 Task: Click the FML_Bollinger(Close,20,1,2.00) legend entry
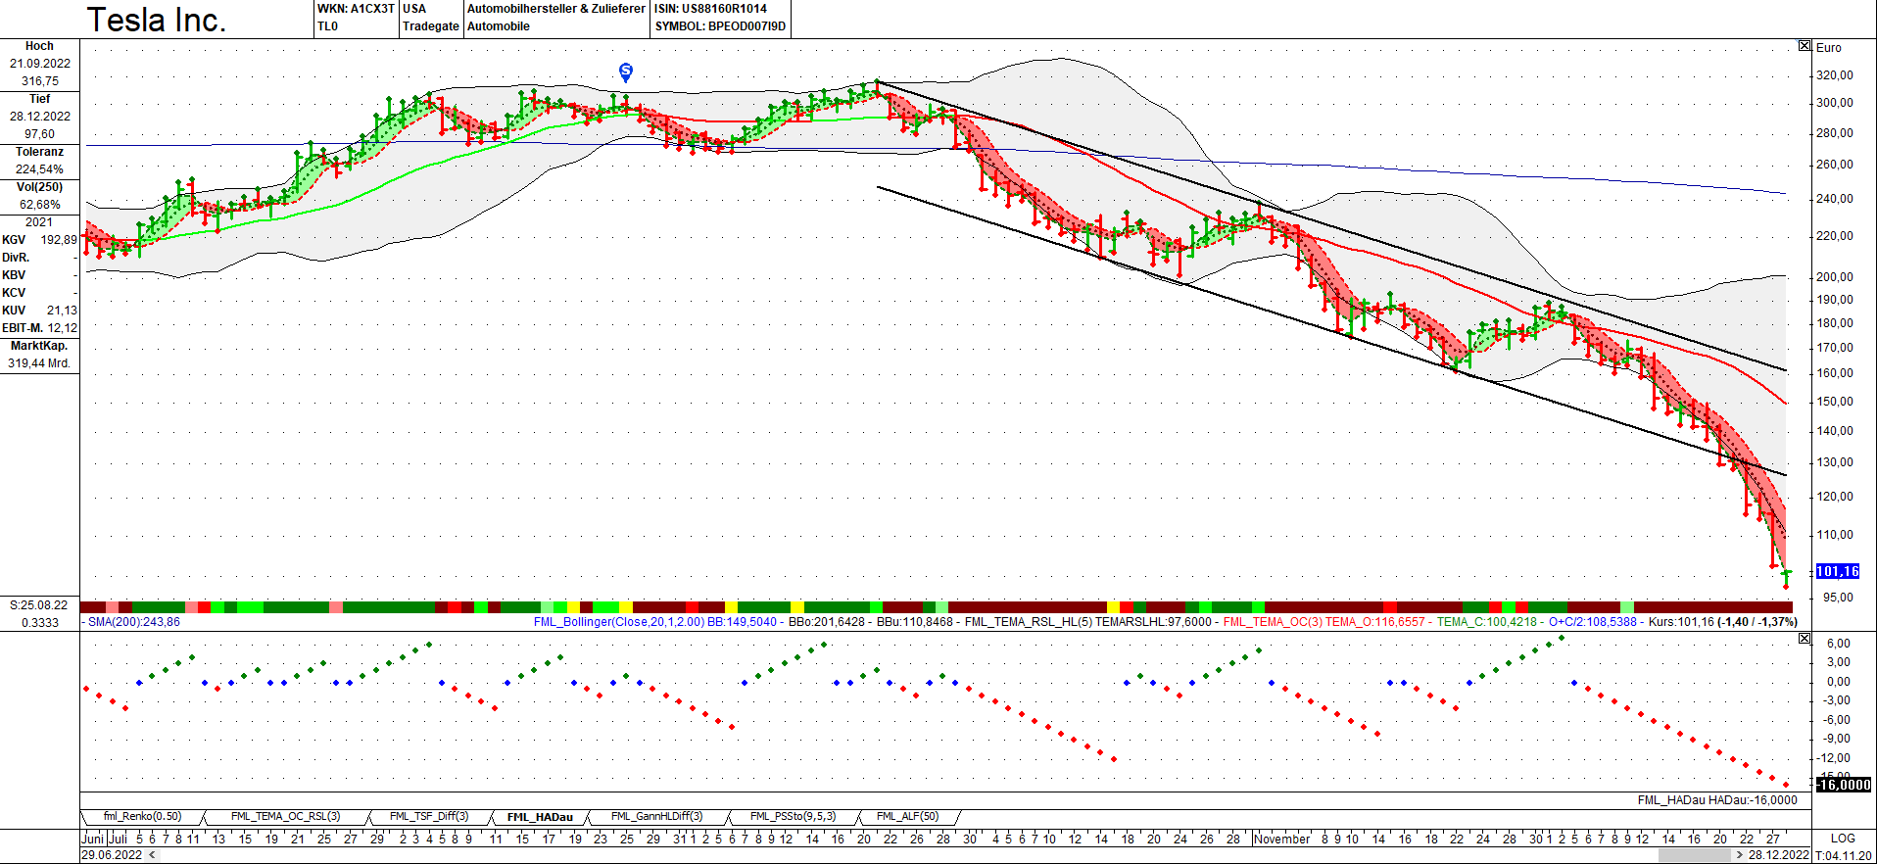[619, 622]
